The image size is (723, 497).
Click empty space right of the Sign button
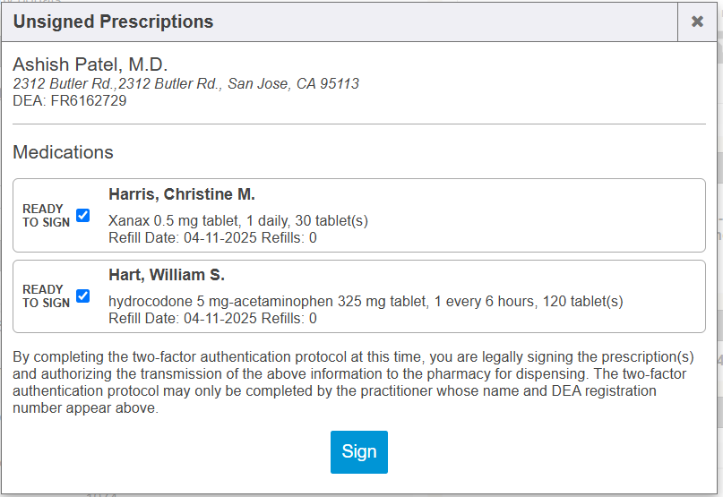(x=538, y=452)
